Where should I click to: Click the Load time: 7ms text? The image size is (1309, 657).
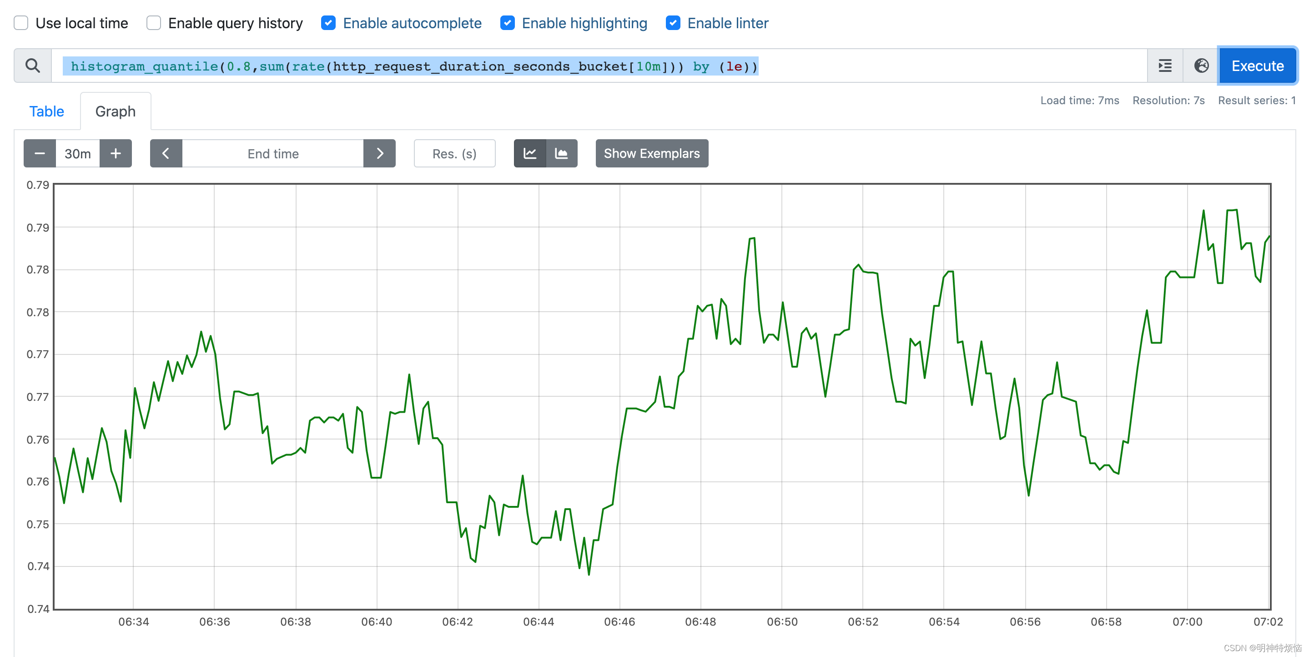[x=1079, y=100]
